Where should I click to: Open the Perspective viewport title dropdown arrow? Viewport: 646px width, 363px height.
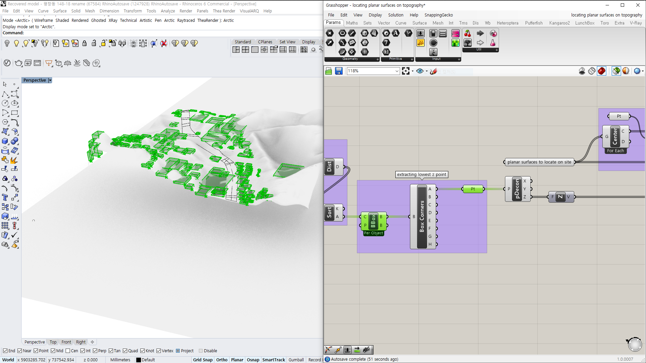[x=50, y=80]
